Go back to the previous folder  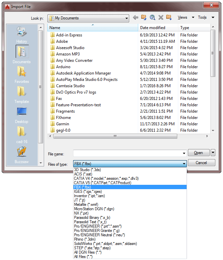point(135,17)
